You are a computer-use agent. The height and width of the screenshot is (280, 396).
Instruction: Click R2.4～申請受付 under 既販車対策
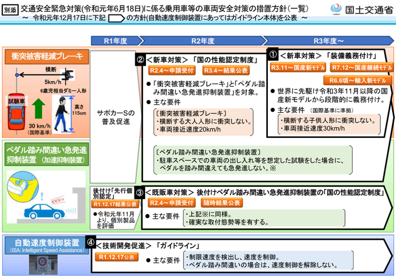[172, 203]
